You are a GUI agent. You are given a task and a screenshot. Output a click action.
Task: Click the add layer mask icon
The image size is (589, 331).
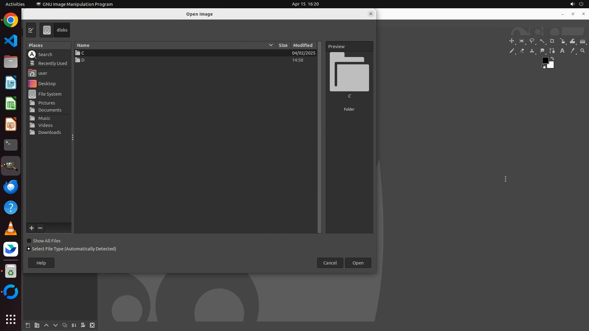[83, 325]
